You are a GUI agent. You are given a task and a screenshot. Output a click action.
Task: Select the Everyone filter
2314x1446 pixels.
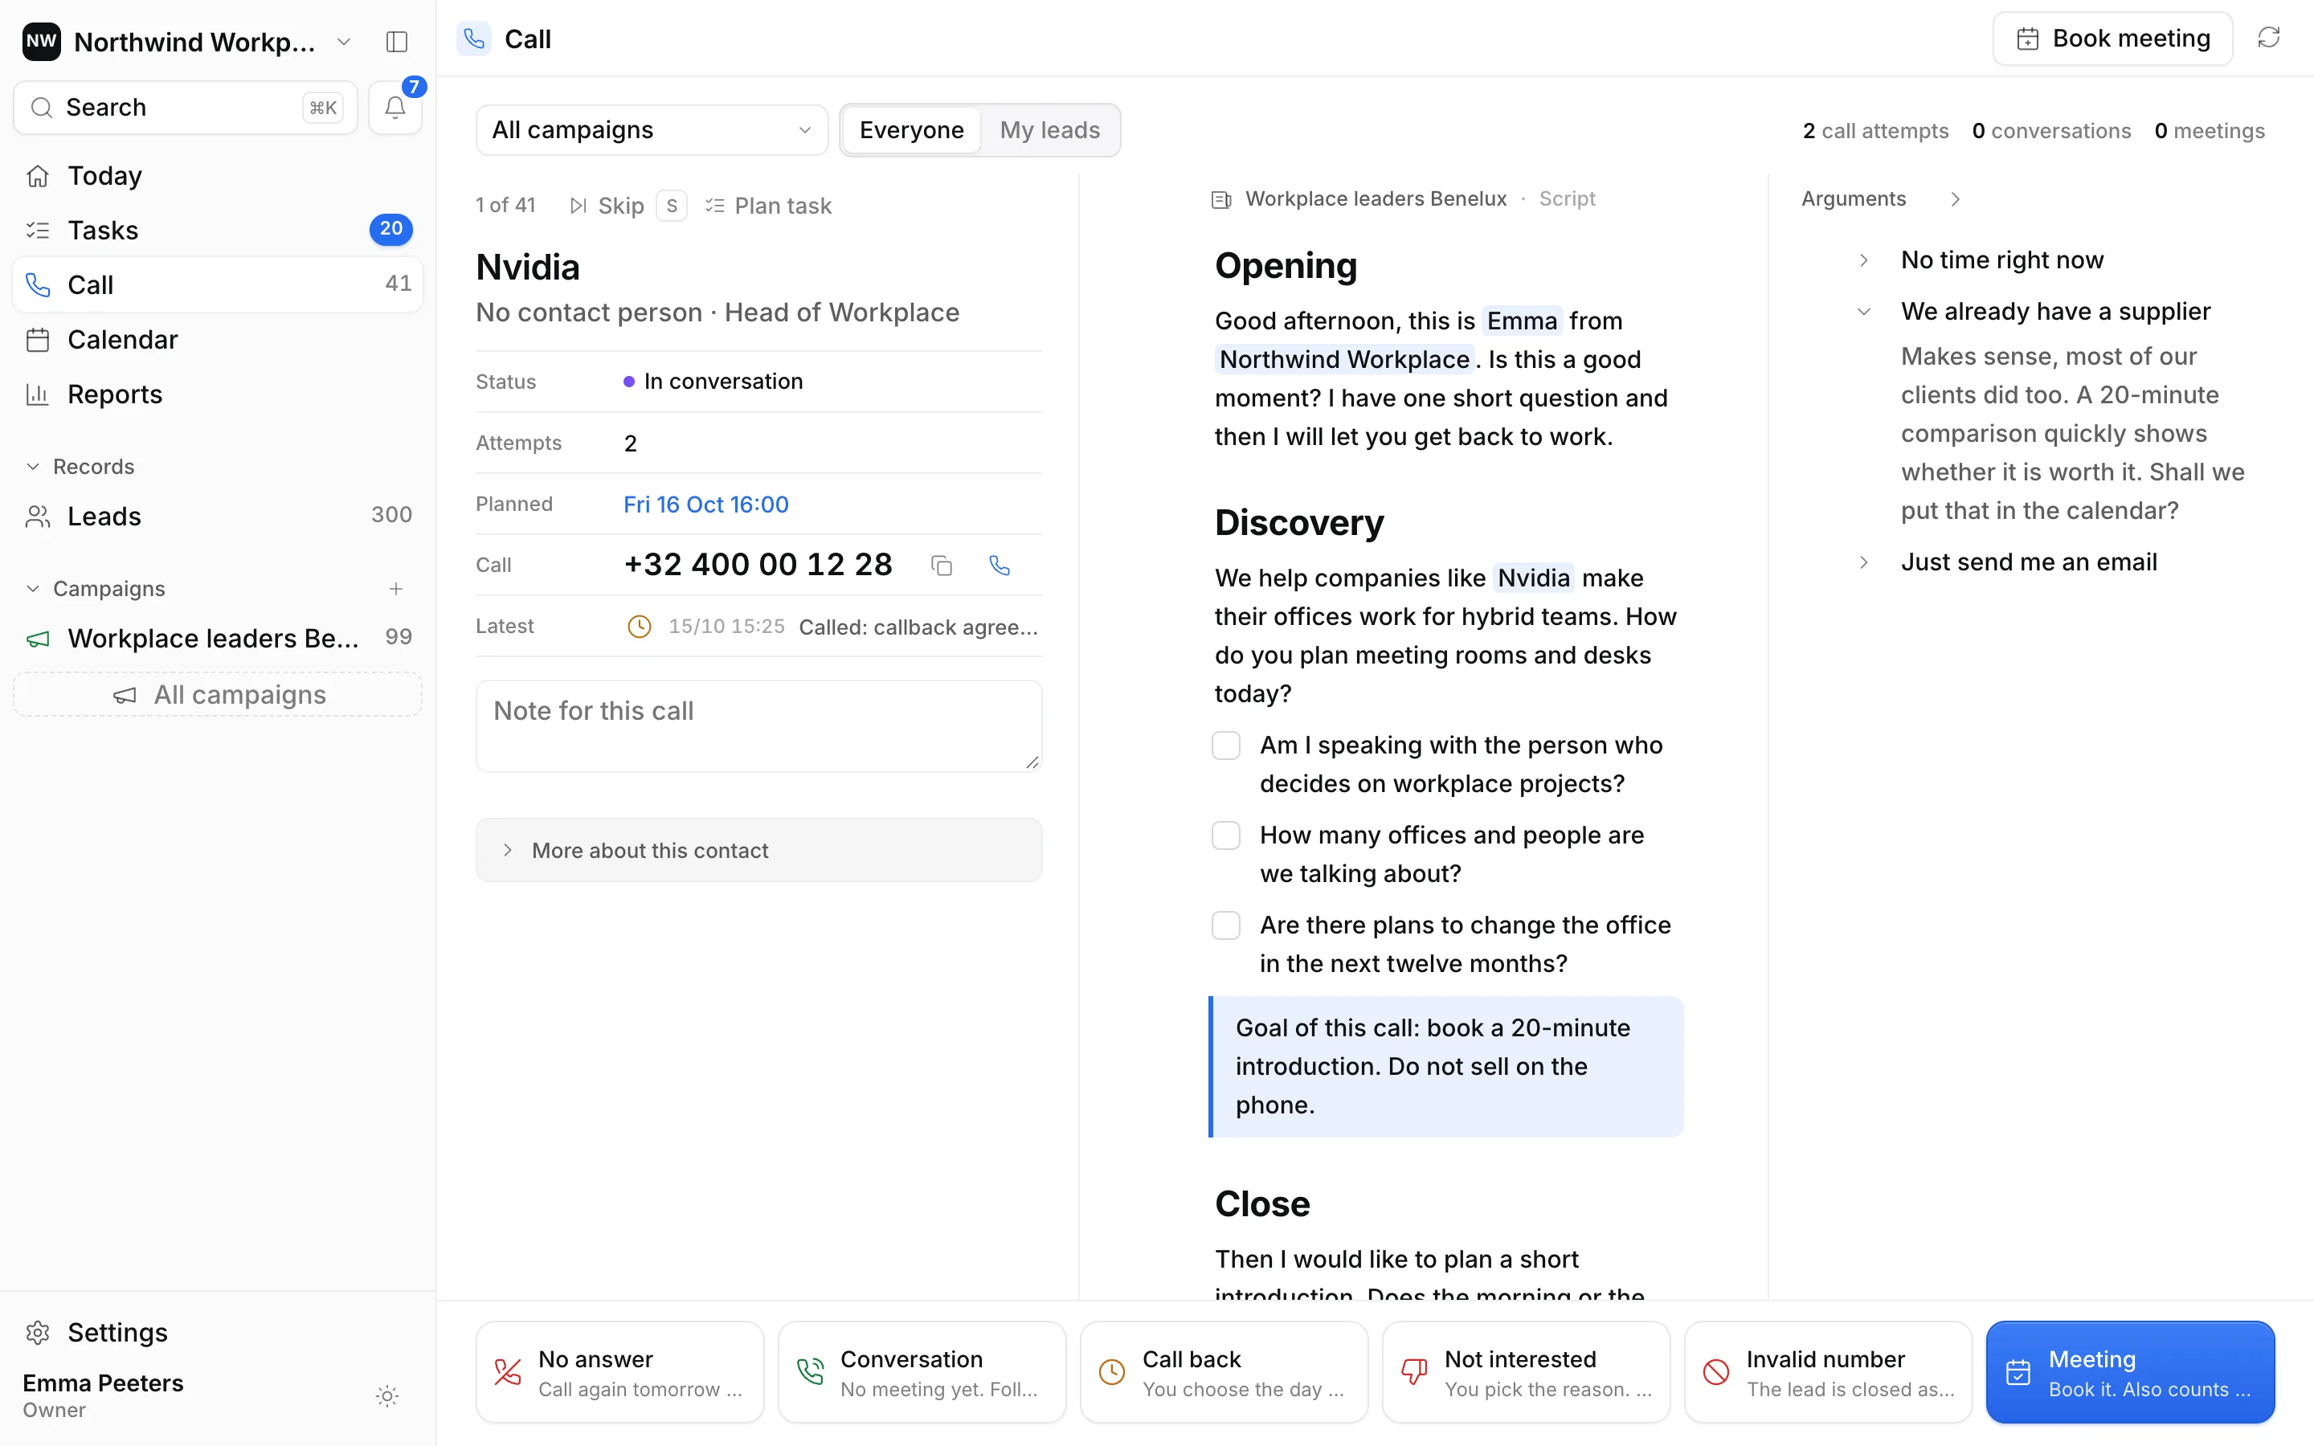click(x=911, y=130)
